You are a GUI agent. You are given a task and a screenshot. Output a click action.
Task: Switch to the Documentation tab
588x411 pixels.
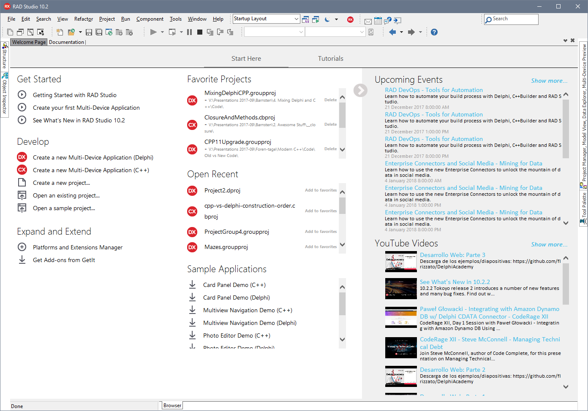point(67,42)
